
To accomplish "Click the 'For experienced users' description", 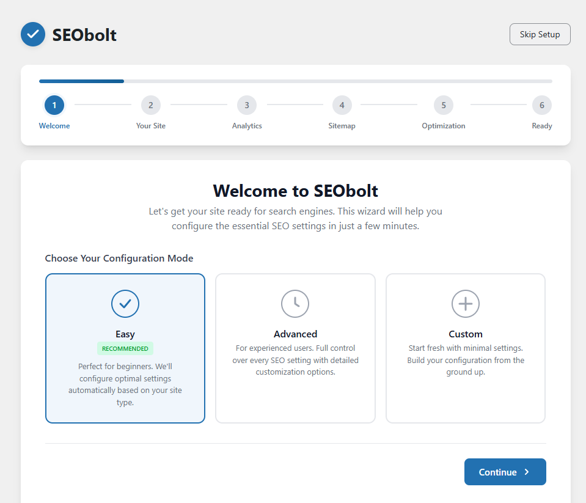I will [x=295, y=360].
